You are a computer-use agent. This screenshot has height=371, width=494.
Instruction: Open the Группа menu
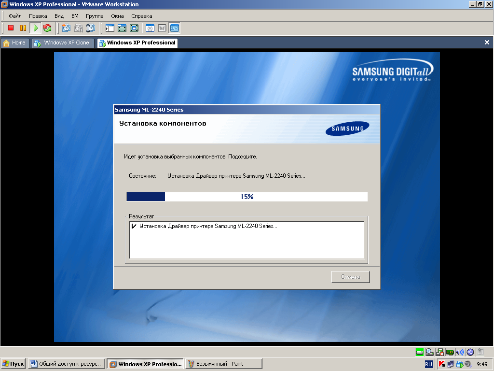pyautogui.click(x=95, y=16)
